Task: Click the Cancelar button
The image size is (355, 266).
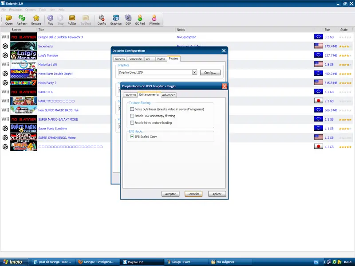Action: point(193,194)
